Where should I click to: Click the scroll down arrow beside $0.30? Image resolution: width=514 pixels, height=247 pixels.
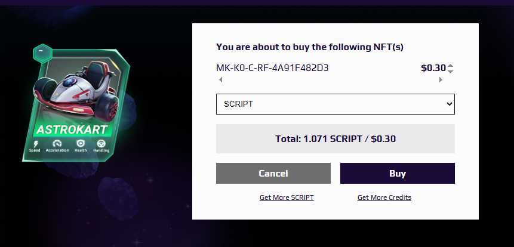(450, 72)
